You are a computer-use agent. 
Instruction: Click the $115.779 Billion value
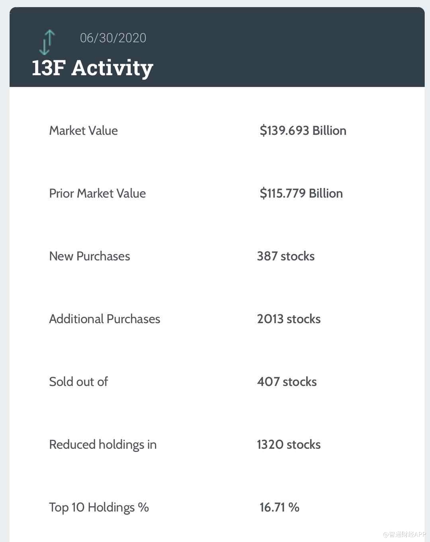(x=301, y=193)
